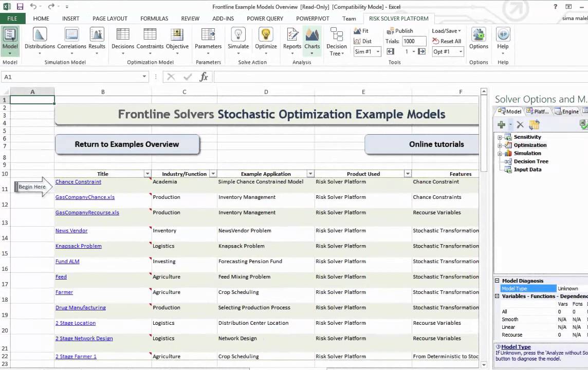588x370 pixels.
Task: Click the Fit tool
Action: 361,31
